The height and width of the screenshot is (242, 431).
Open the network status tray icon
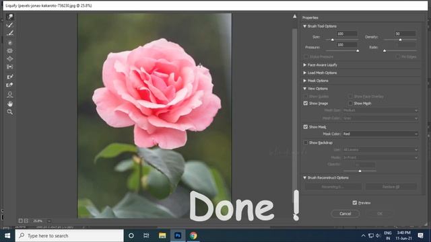[371, 235]
